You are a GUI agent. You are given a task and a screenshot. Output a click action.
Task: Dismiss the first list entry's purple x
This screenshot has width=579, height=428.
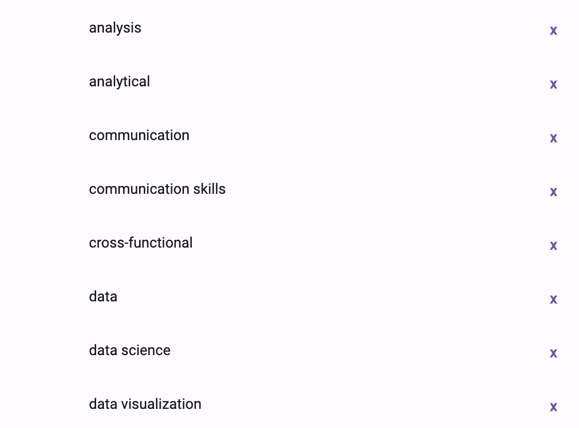tap(553, 30)
